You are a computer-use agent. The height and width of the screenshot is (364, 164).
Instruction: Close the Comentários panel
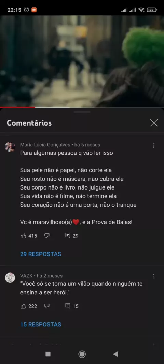point(154,123)
